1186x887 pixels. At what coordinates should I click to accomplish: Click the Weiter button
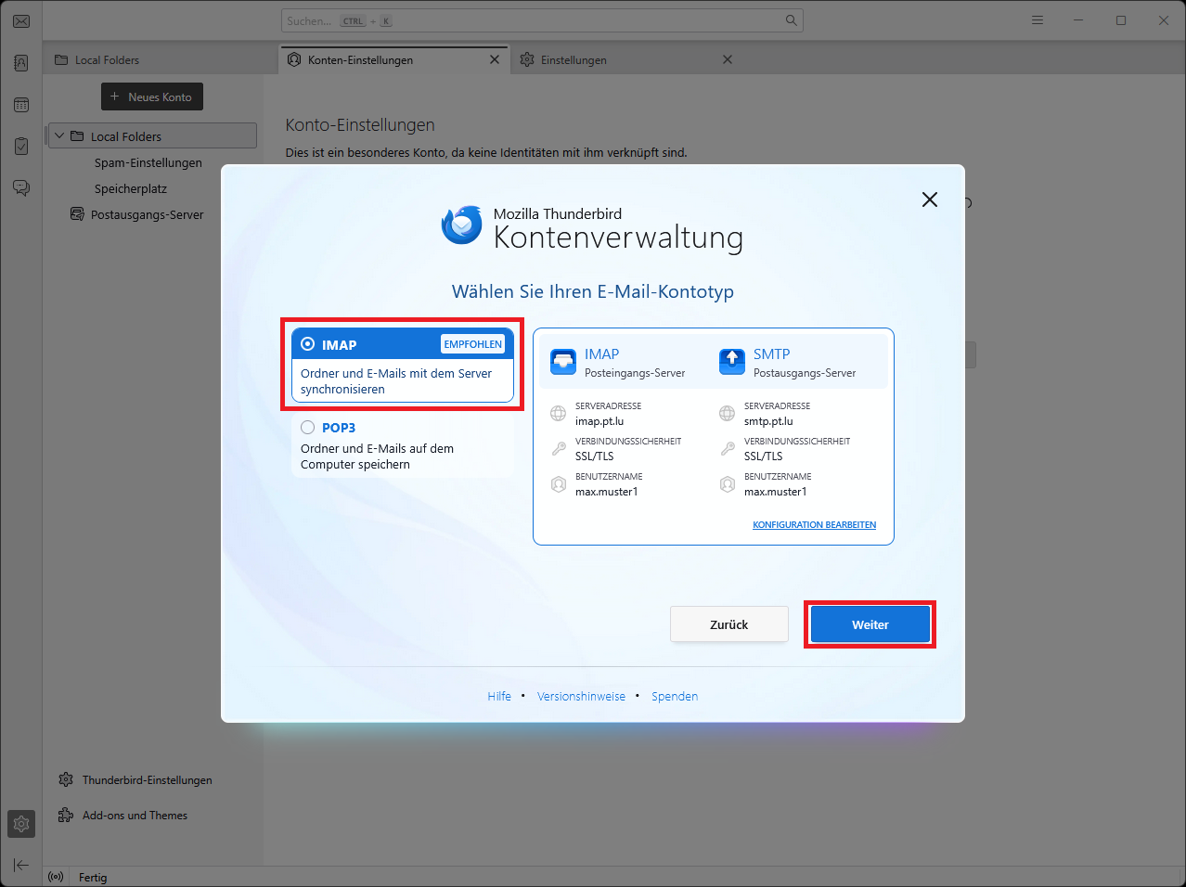tap(870, 624)
